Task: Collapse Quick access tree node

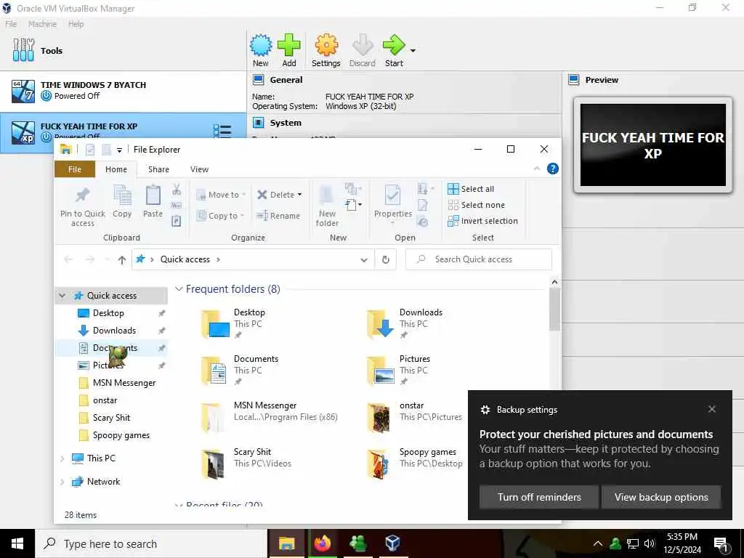Action: (x=62, y=296)
